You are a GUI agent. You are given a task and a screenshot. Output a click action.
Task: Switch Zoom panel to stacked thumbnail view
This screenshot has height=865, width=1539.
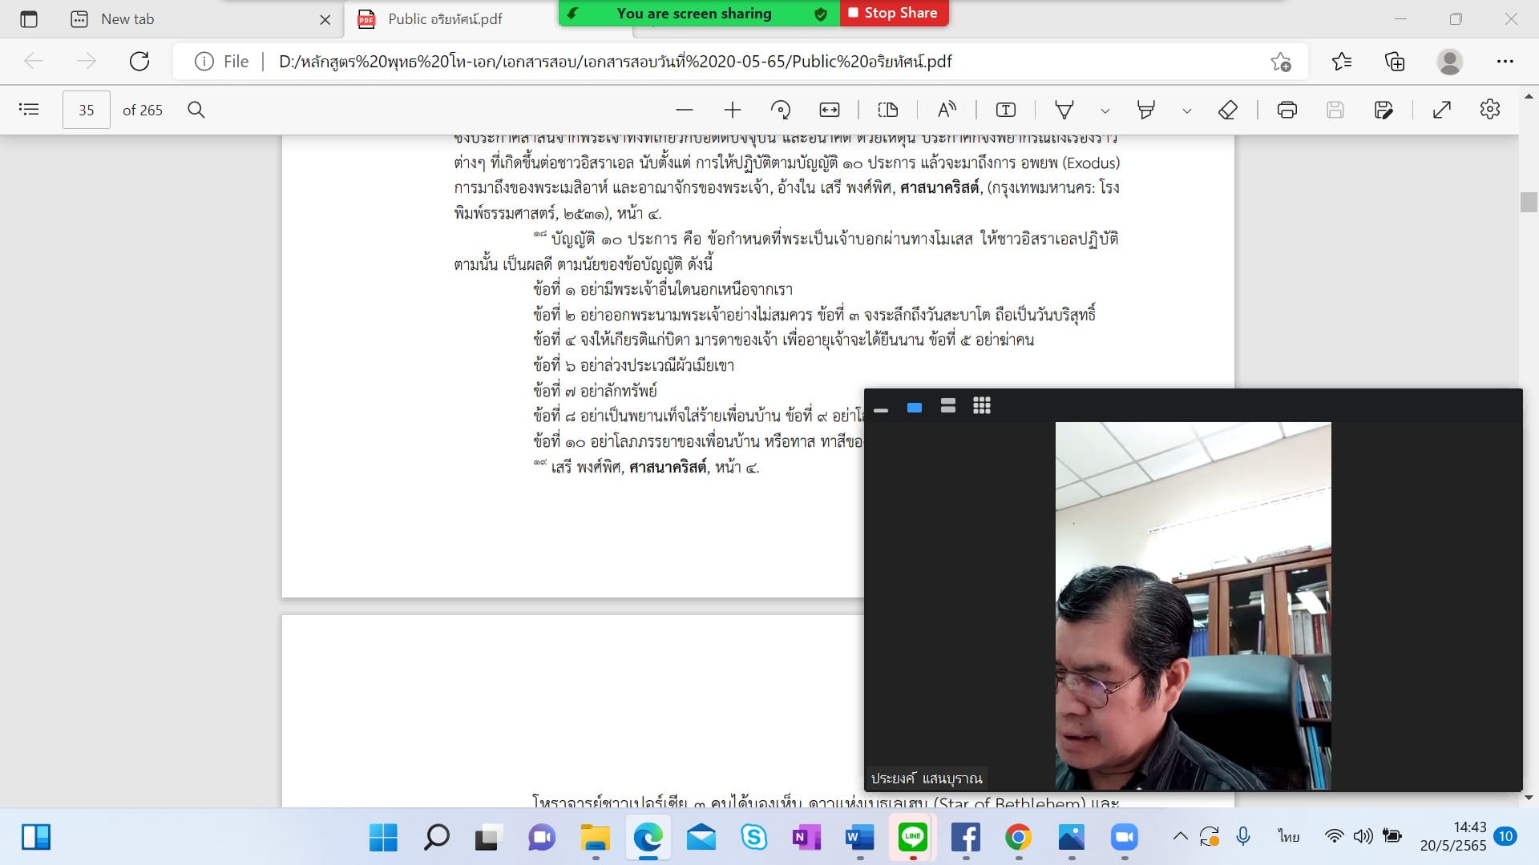click(x=948, y=406)
